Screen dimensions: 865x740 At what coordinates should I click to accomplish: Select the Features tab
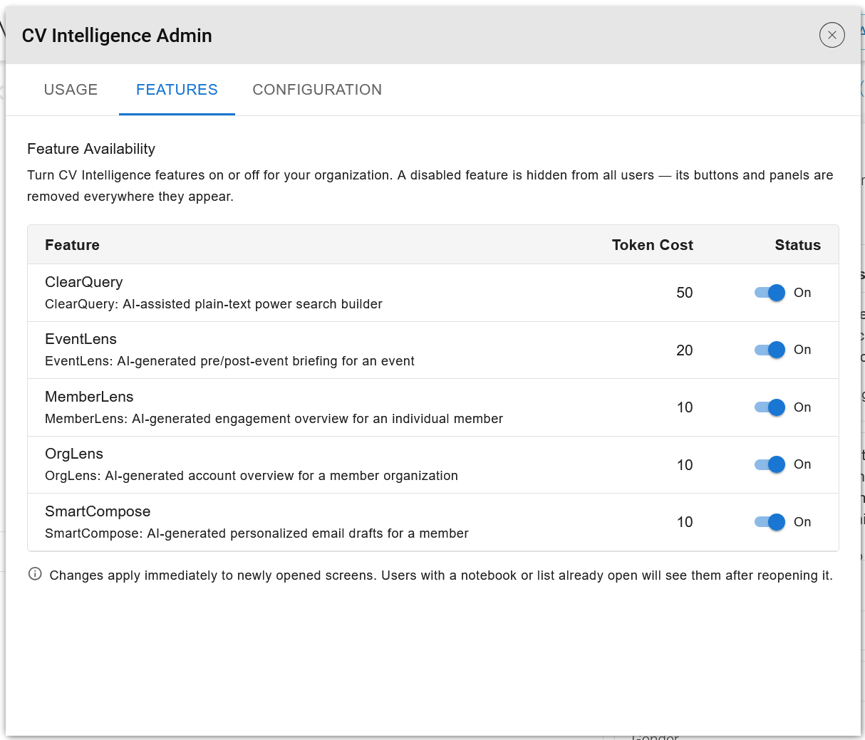click(177, 90)
